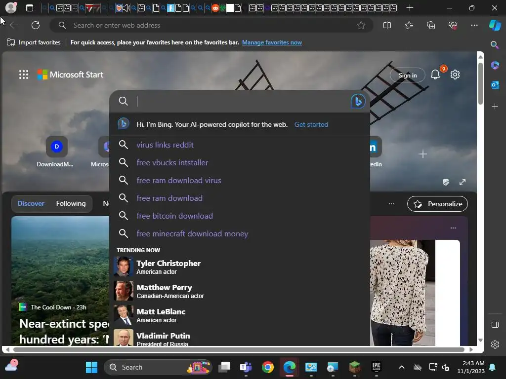Click the Get started link for Bing
Screen dimensions: 506x379
tap(311, 124)
